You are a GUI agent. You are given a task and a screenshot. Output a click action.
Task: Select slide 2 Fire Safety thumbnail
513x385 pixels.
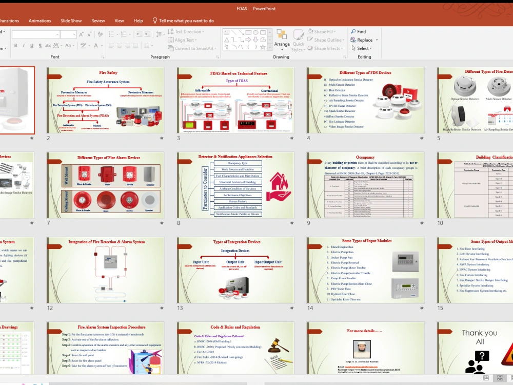pos(105,100)
